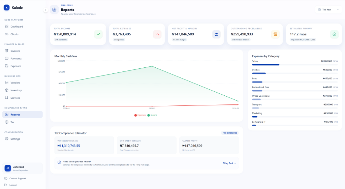This screenshot has width=345, height=189.
Task: Click the VAT Collected amount ₦11,310,743.55
Action: 69,146
